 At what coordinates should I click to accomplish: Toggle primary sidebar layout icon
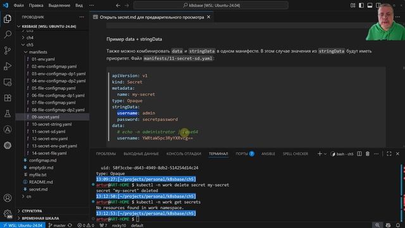click(361, 5)
